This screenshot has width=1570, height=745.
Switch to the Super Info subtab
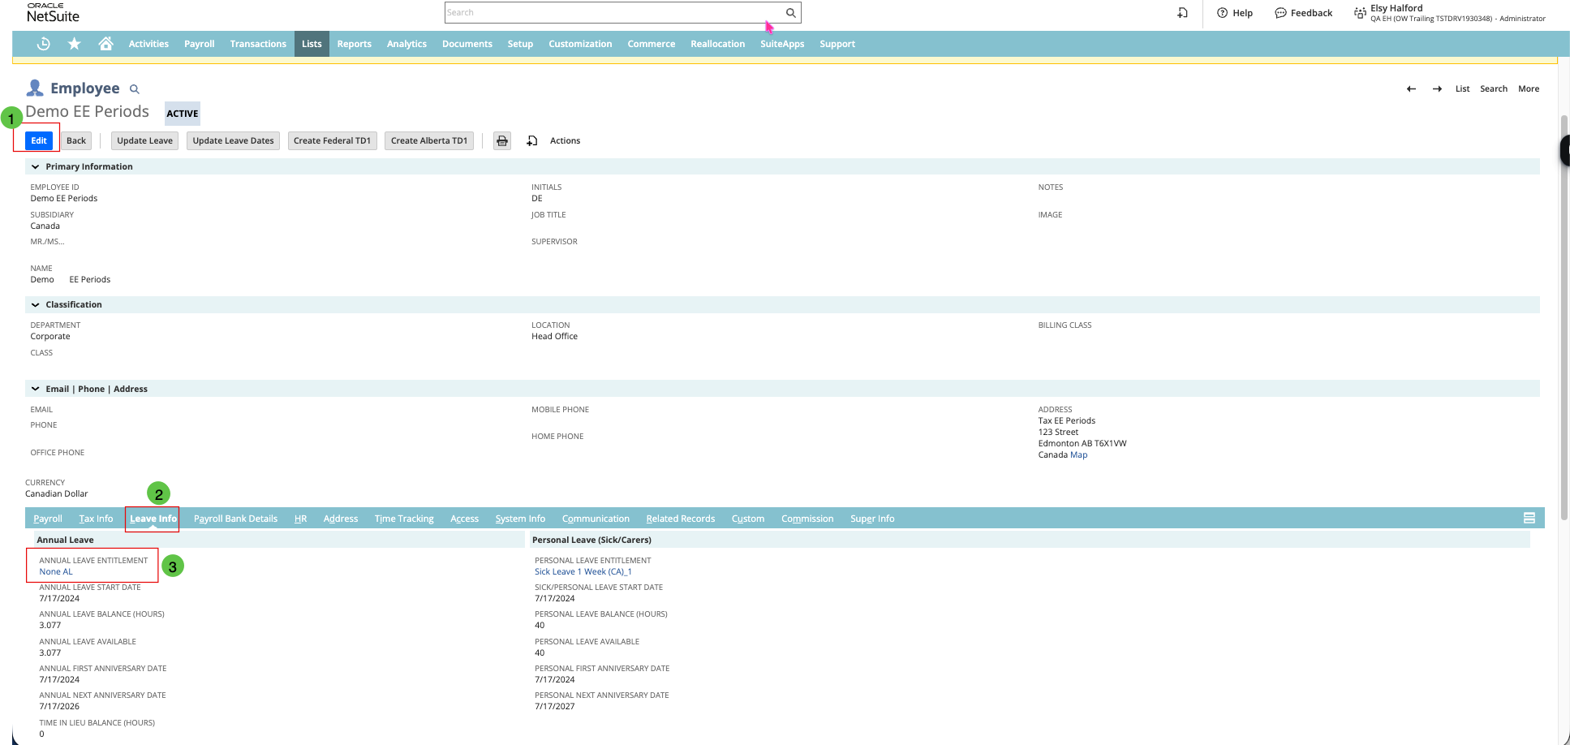coord(872,519)
